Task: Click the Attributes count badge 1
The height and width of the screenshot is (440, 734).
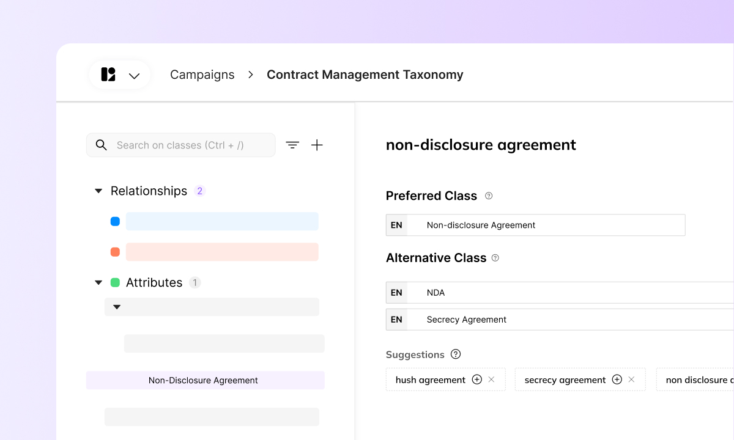Action: point(195,282)
